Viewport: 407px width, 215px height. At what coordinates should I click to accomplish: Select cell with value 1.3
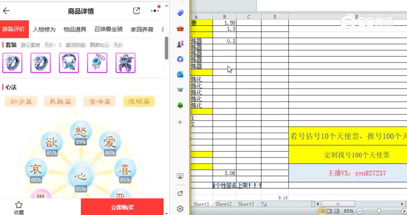click(x=224, y=29)
